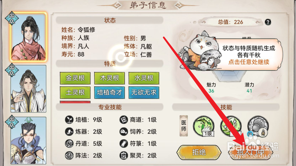296x166 pixels.
Task: Click the 符箓 talisman skill icon
Action: (124, 144)
